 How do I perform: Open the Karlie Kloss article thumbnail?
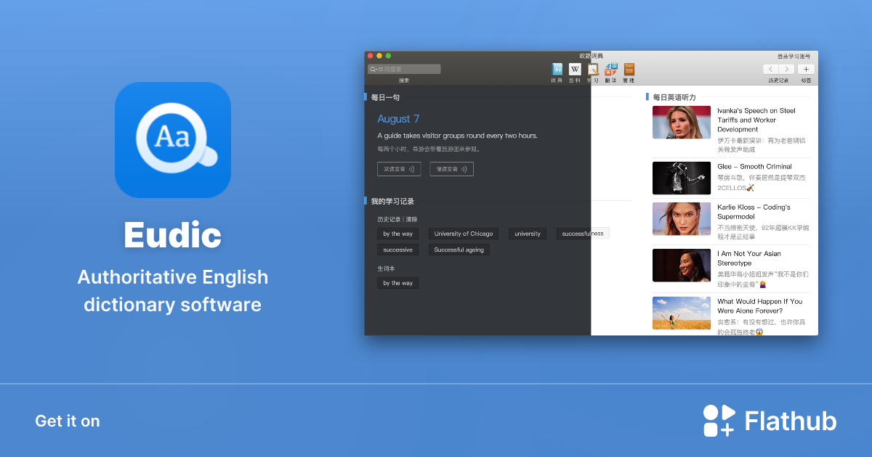681,218
